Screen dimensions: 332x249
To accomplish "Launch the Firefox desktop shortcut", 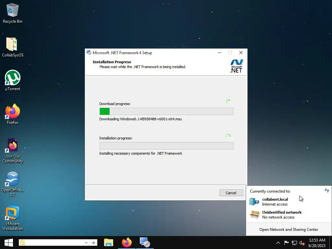I will pyautogui.click(x=13, y=114).
